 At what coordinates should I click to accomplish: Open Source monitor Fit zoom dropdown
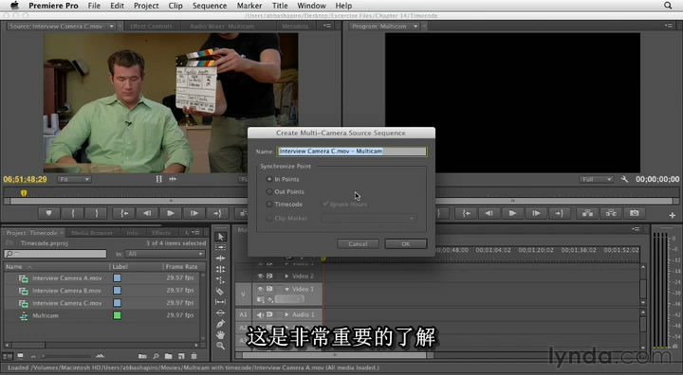point(74,179)
